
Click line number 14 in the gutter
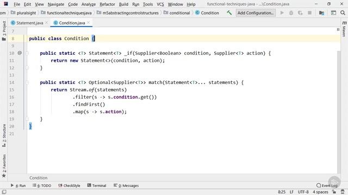tap(12, 82)
